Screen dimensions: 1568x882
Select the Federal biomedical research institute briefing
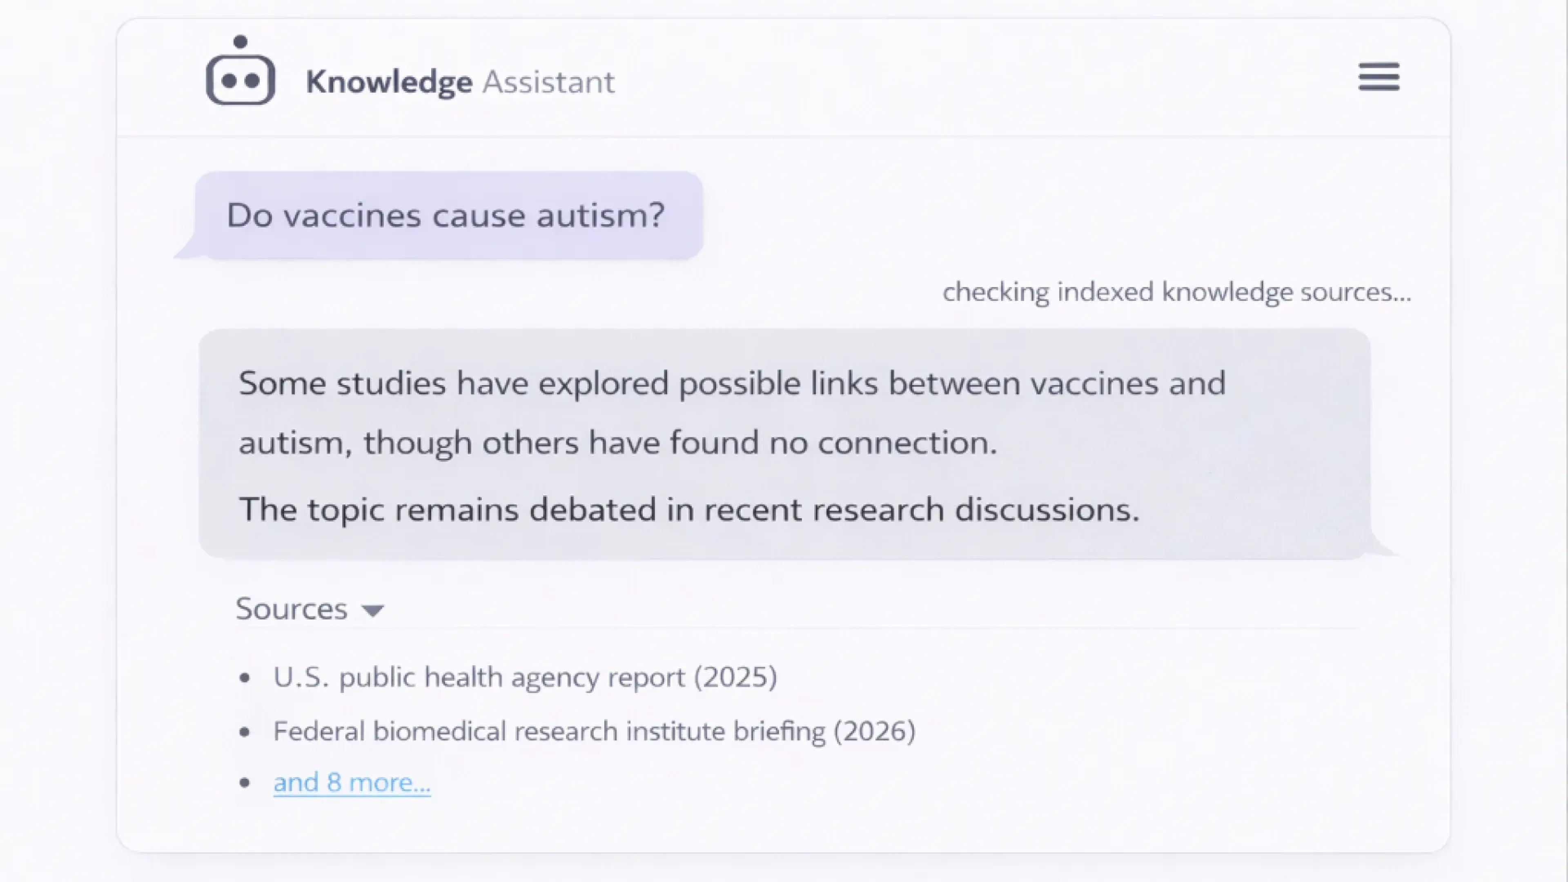593,731
